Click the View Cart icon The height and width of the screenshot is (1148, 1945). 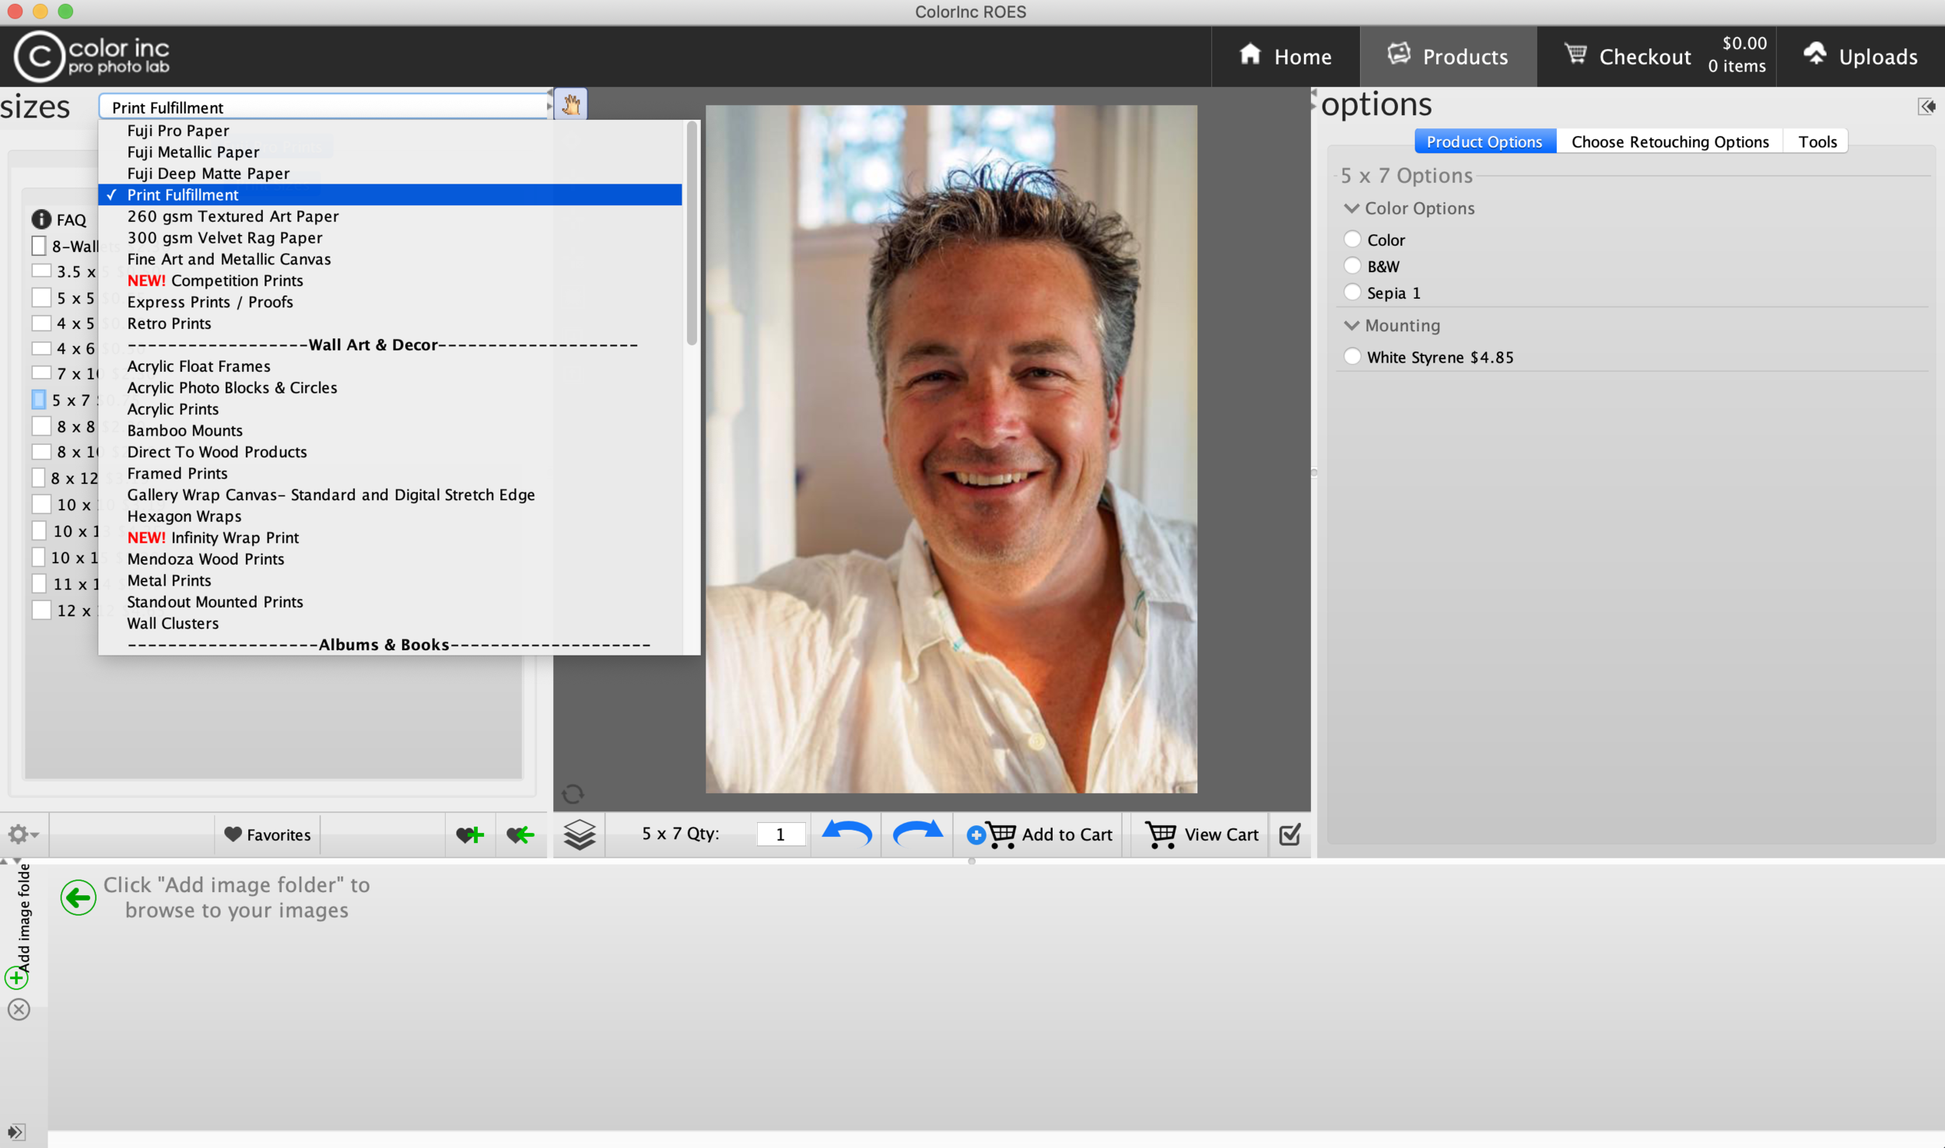1161,834
